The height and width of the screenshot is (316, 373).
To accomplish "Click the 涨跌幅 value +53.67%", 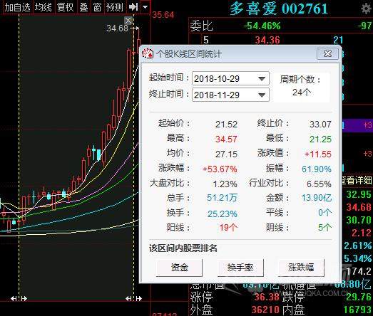I will [x=220, y=169].
